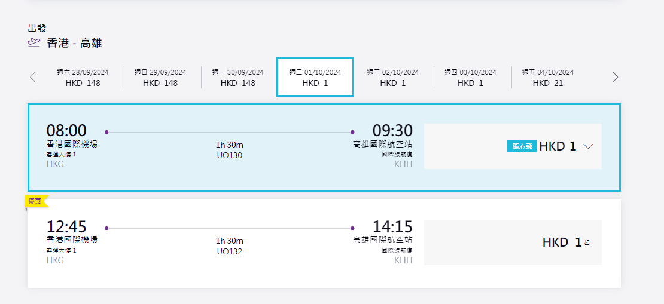Screen dimensions: 664x304
Task: Select the highlighted 週二 01/10/2024 date tab
Action: tap(315, 78)
